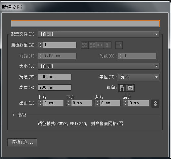Increase the 间距 spacing stepper
The image size is (171, 159).
point(40,54)
